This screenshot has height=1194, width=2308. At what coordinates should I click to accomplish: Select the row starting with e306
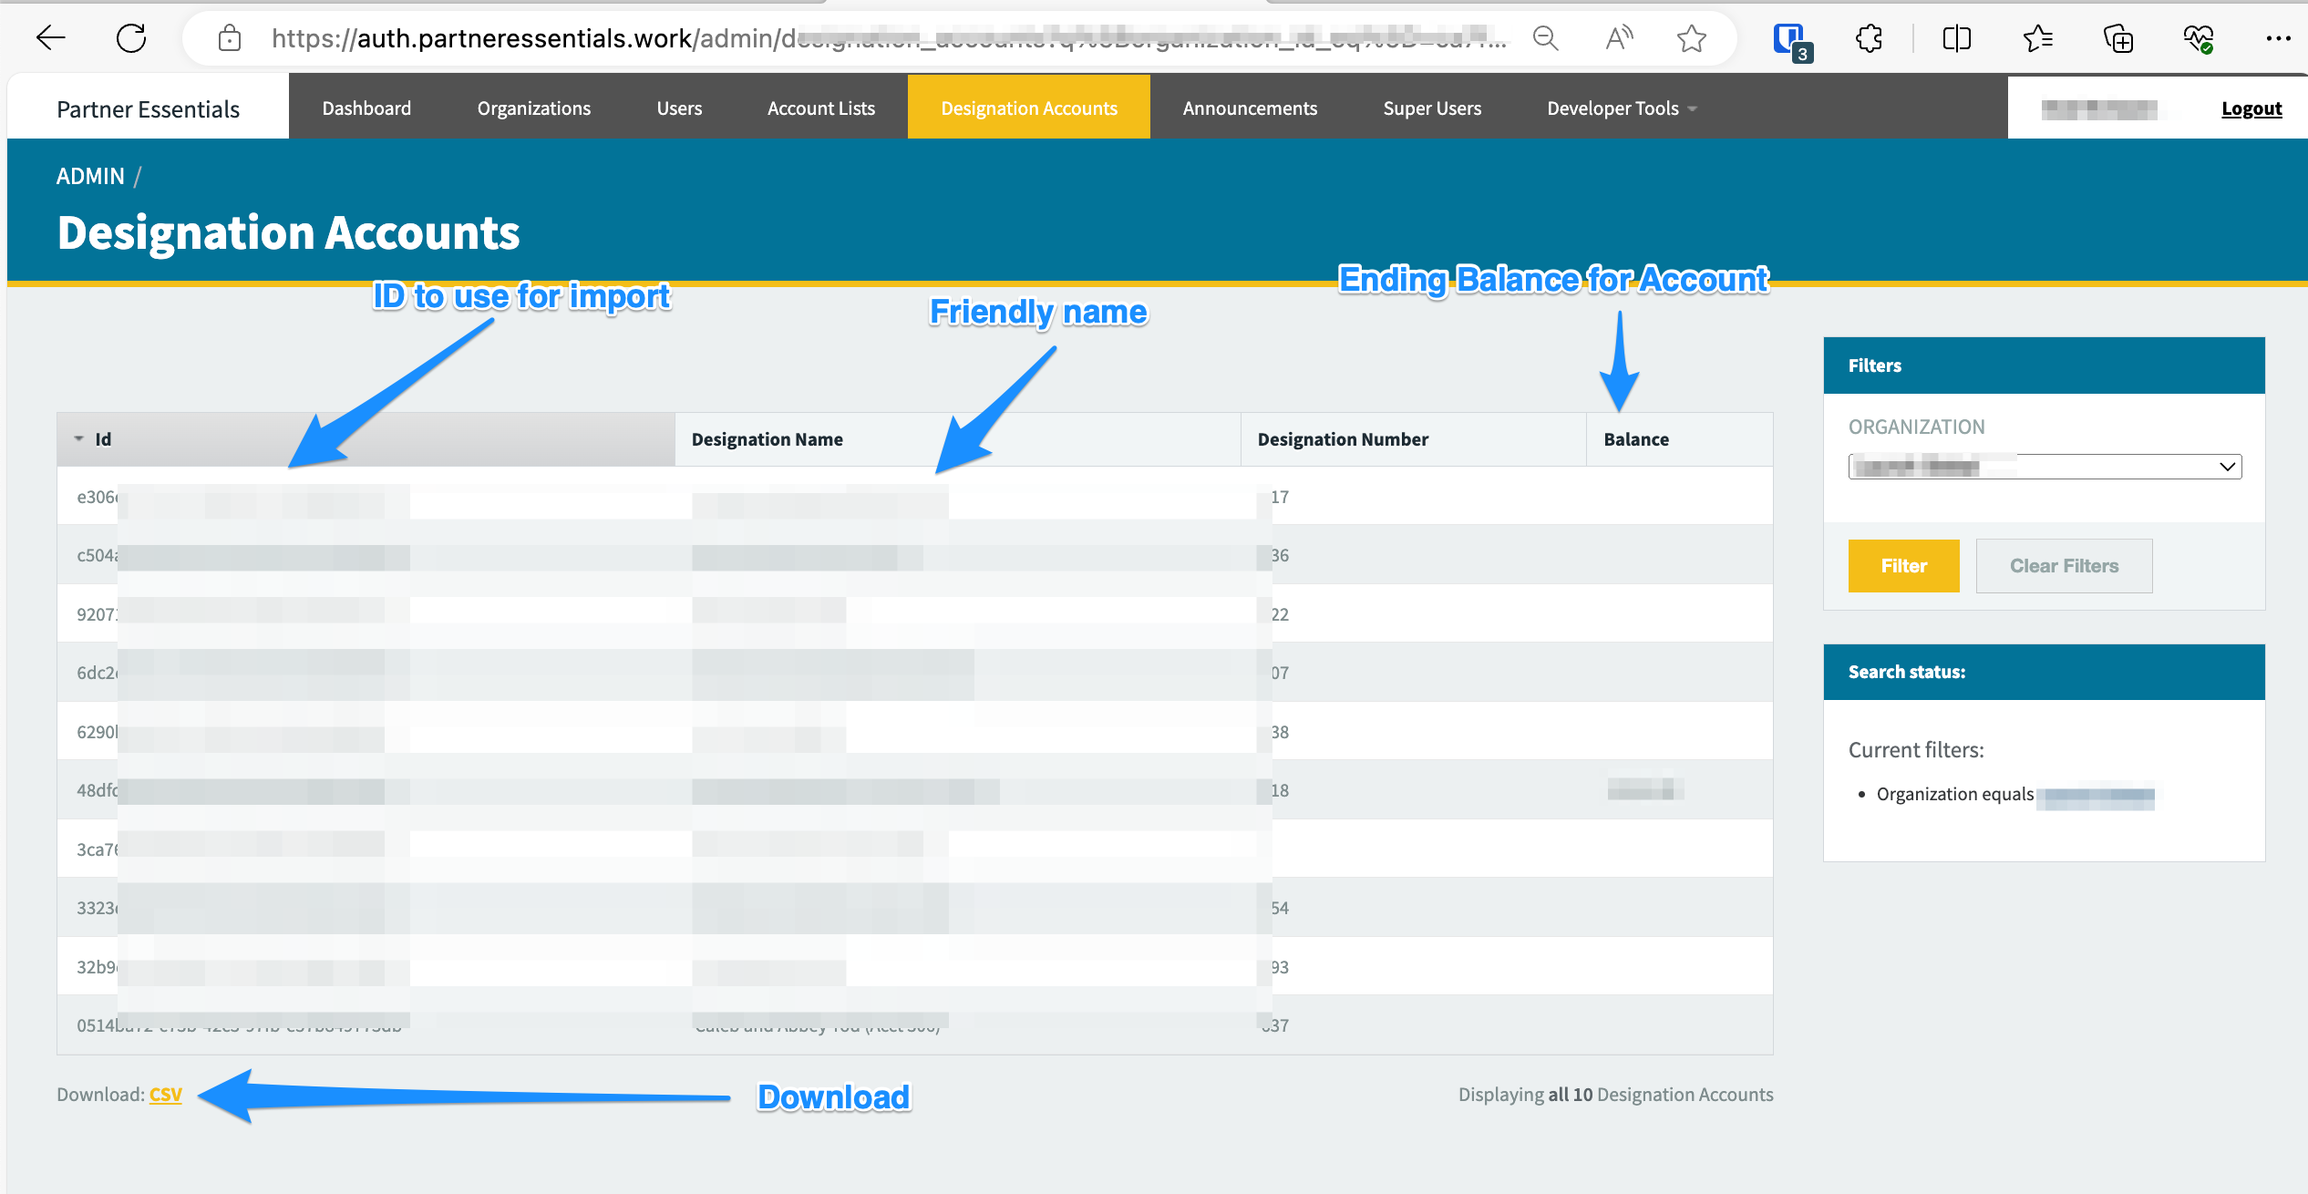tap(915, 497)
